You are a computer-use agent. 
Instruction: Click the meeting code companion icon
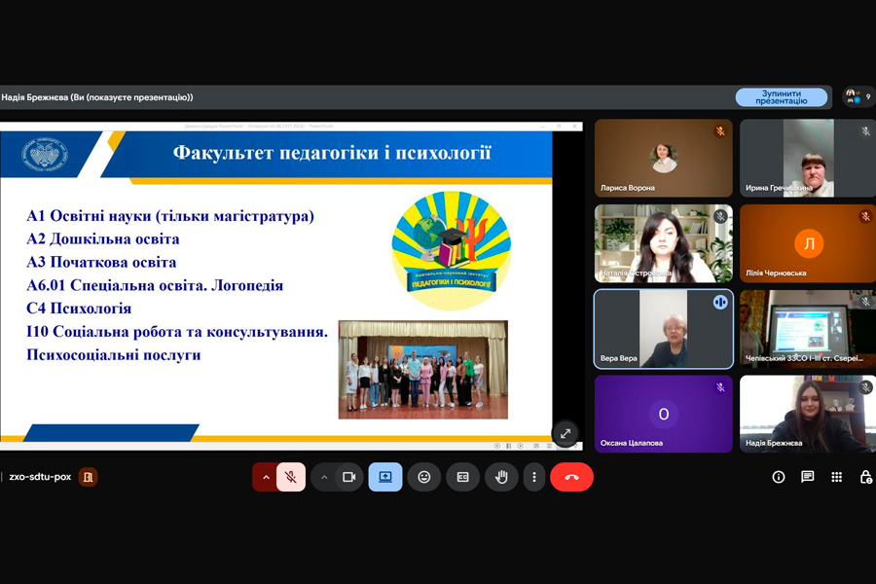[88, 477]
